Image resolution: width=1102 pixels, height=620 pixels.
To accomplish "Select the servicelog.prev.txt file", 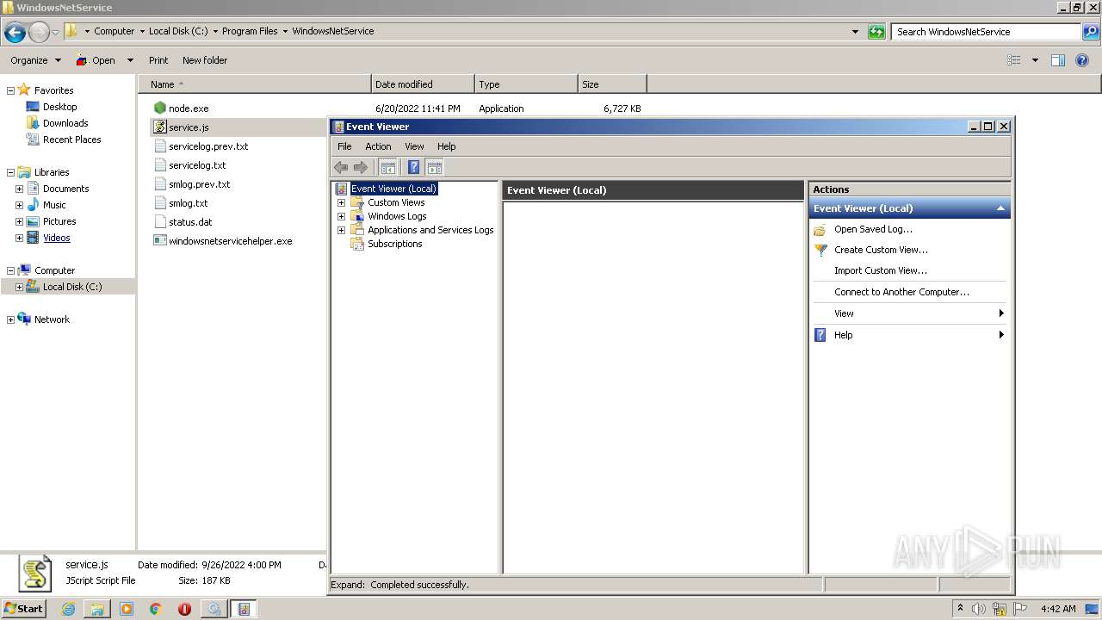I will tap(208, 146).
